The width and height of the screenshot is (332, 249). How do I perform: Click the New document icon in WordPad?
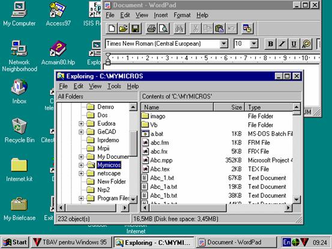(112, 28)
